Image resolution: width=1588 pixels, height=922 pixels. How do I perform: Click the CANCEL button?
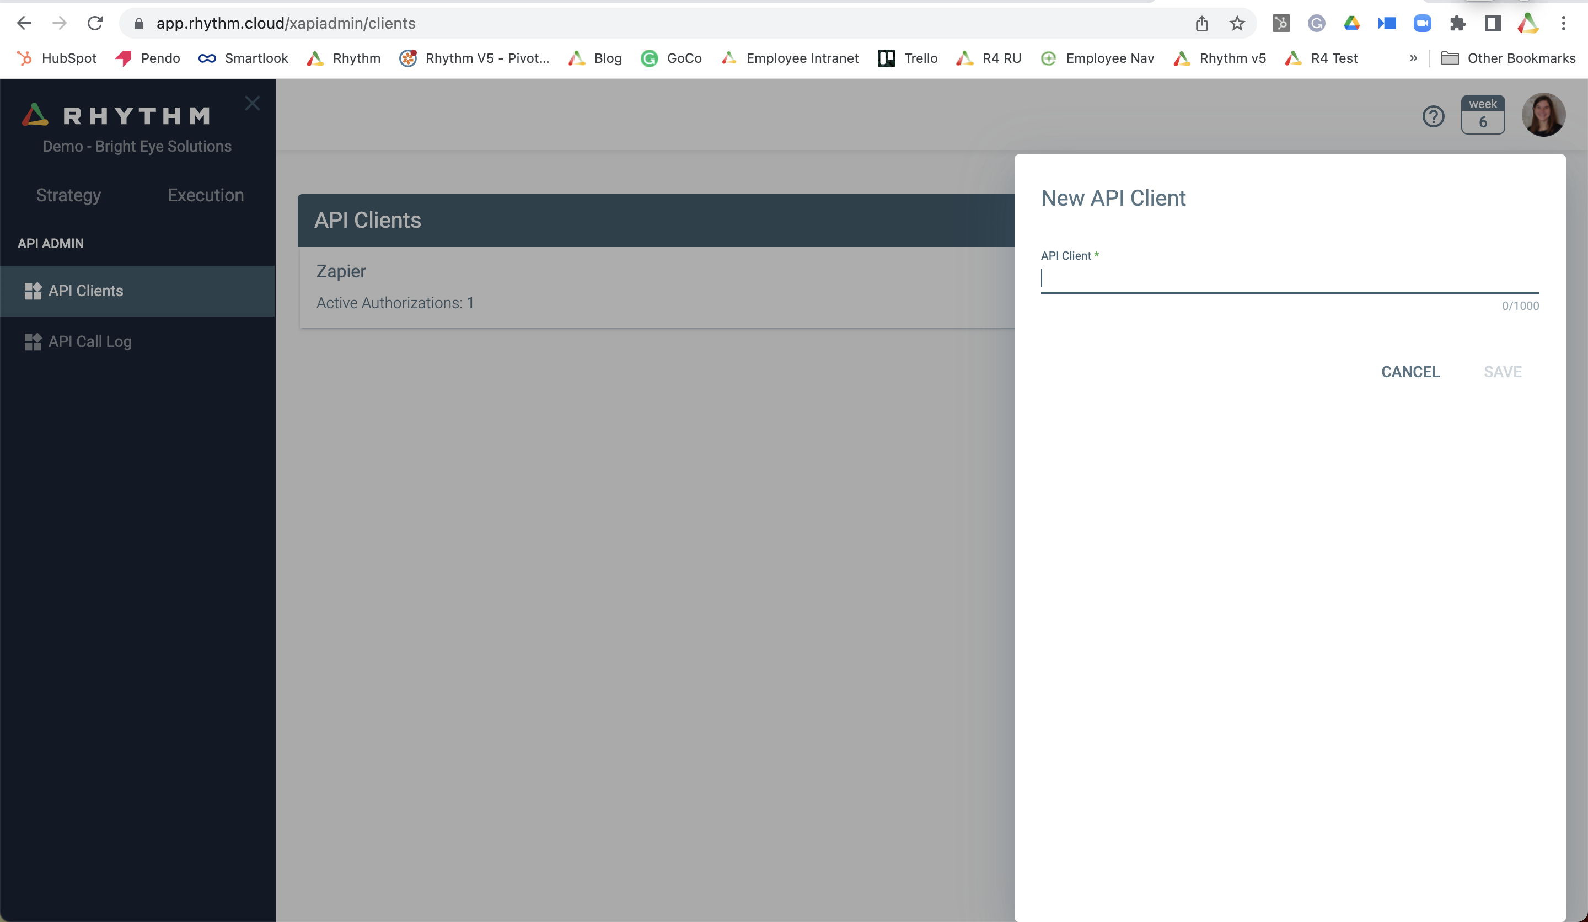click(1410, 372)
